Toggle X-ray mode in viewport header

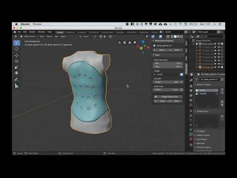click(x=168, y=37)
